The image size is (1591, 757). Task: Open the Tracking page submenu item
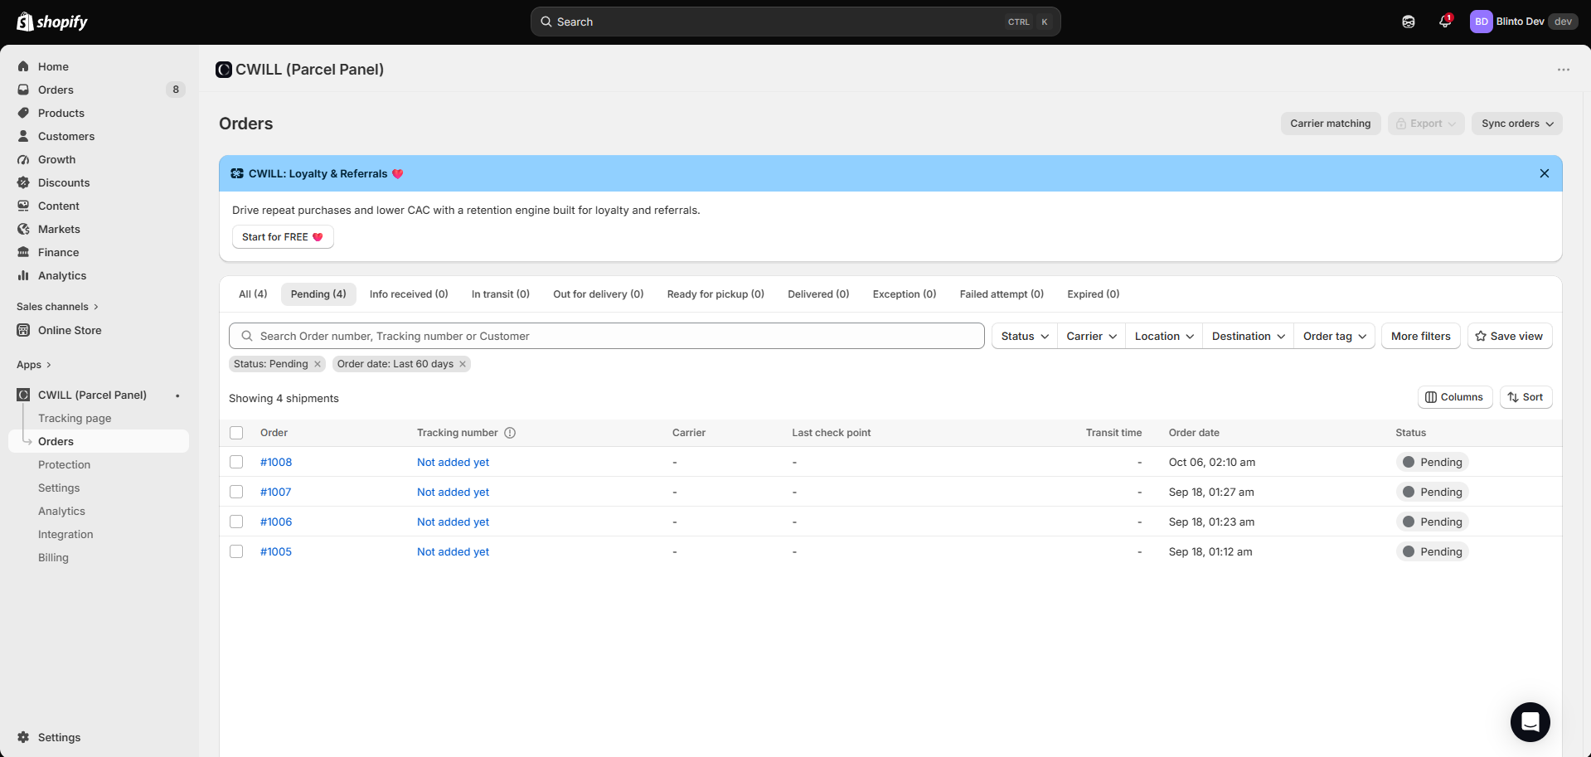click(x=75, y=418)
